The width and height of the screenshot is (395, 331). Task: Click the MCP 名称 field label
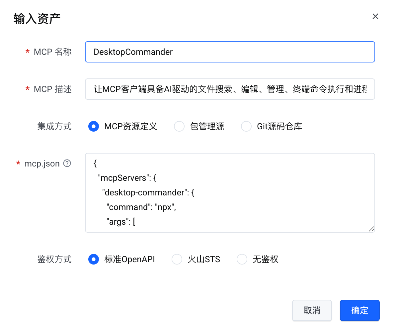pos(52,52)
